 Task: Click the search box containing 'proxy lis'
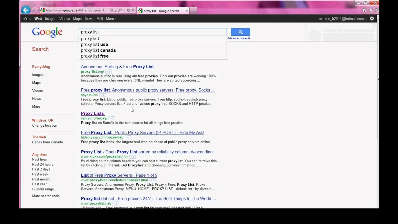tap(153, 32)
